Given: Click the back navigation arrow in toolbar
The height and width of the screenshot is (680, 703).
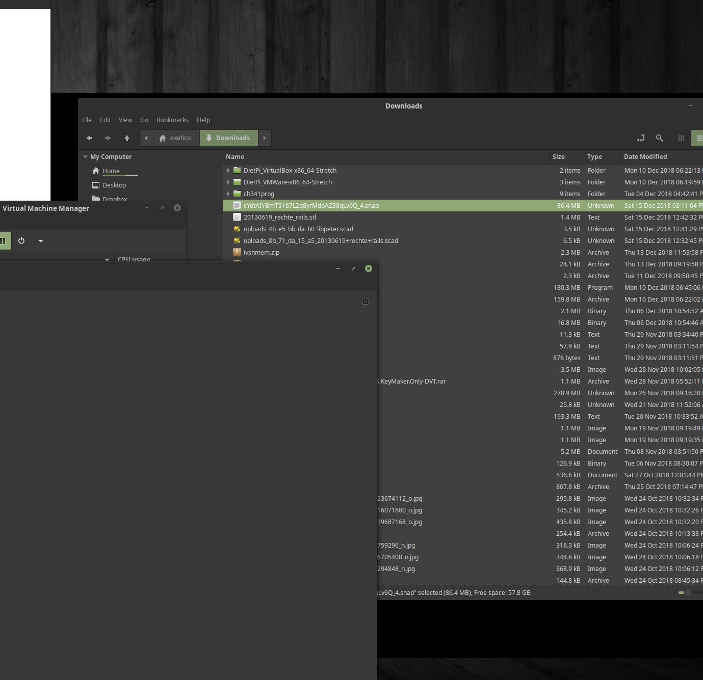Looking at the screenshot, I should (x=89, y=138).
